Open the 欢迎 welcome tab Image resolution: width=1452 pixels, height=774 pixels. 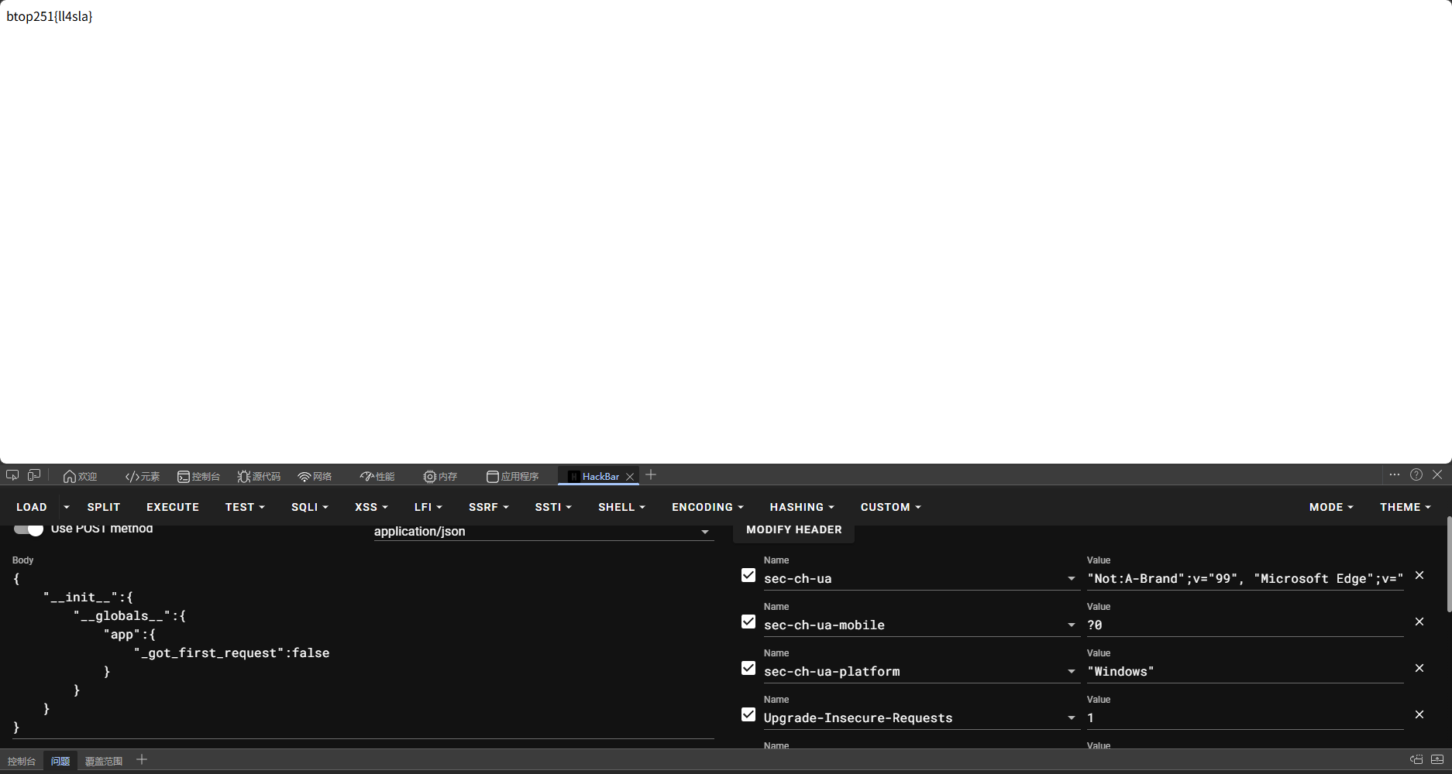pyautogui.click(x=80, y=476)
